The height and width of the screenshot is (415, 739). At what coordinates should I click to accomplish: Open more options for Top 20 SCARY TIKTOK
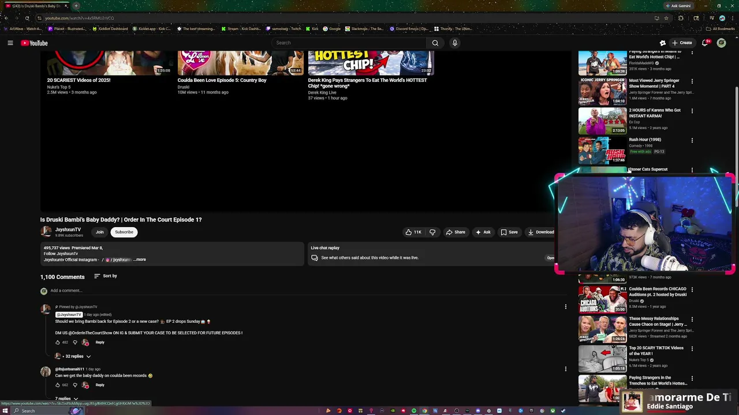tap(692, 348)
